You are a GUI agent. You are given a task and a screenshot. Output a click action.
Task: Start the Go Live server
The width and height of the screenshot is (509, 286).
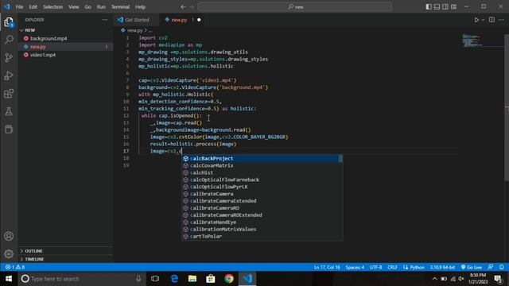point(472,267)
